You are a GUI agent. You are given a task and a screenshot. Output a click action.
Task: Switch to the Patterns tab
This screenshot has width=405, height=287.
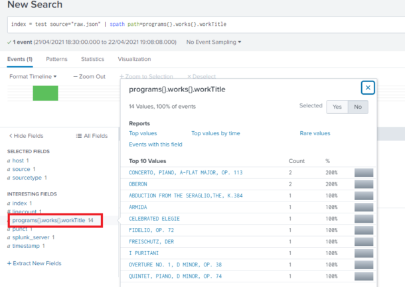[56, 59]
